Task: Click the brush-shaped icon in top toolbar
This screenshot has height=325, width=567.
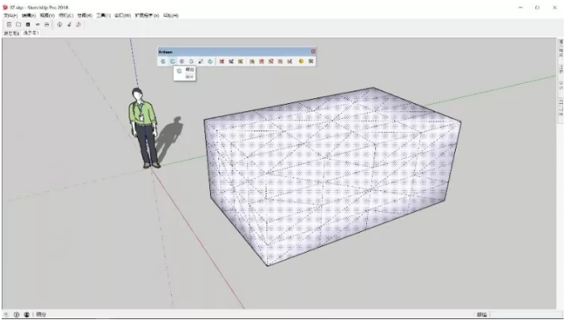Action: [69, 25]
